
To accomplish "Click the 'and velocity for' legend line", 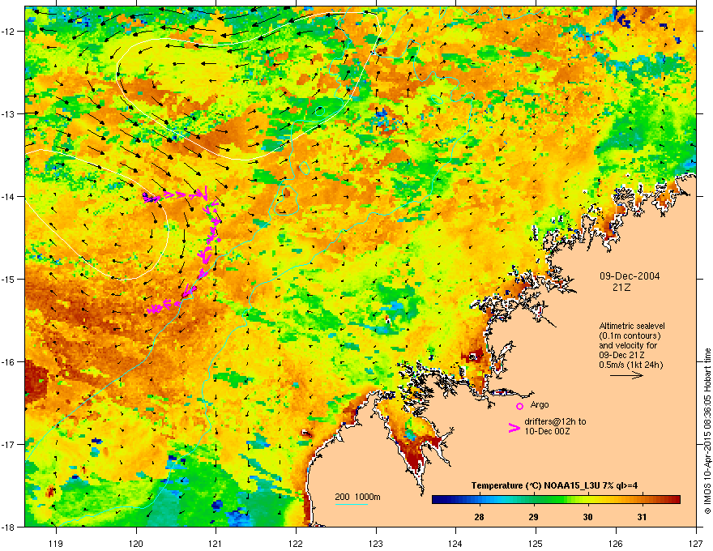I will [627, 345].
